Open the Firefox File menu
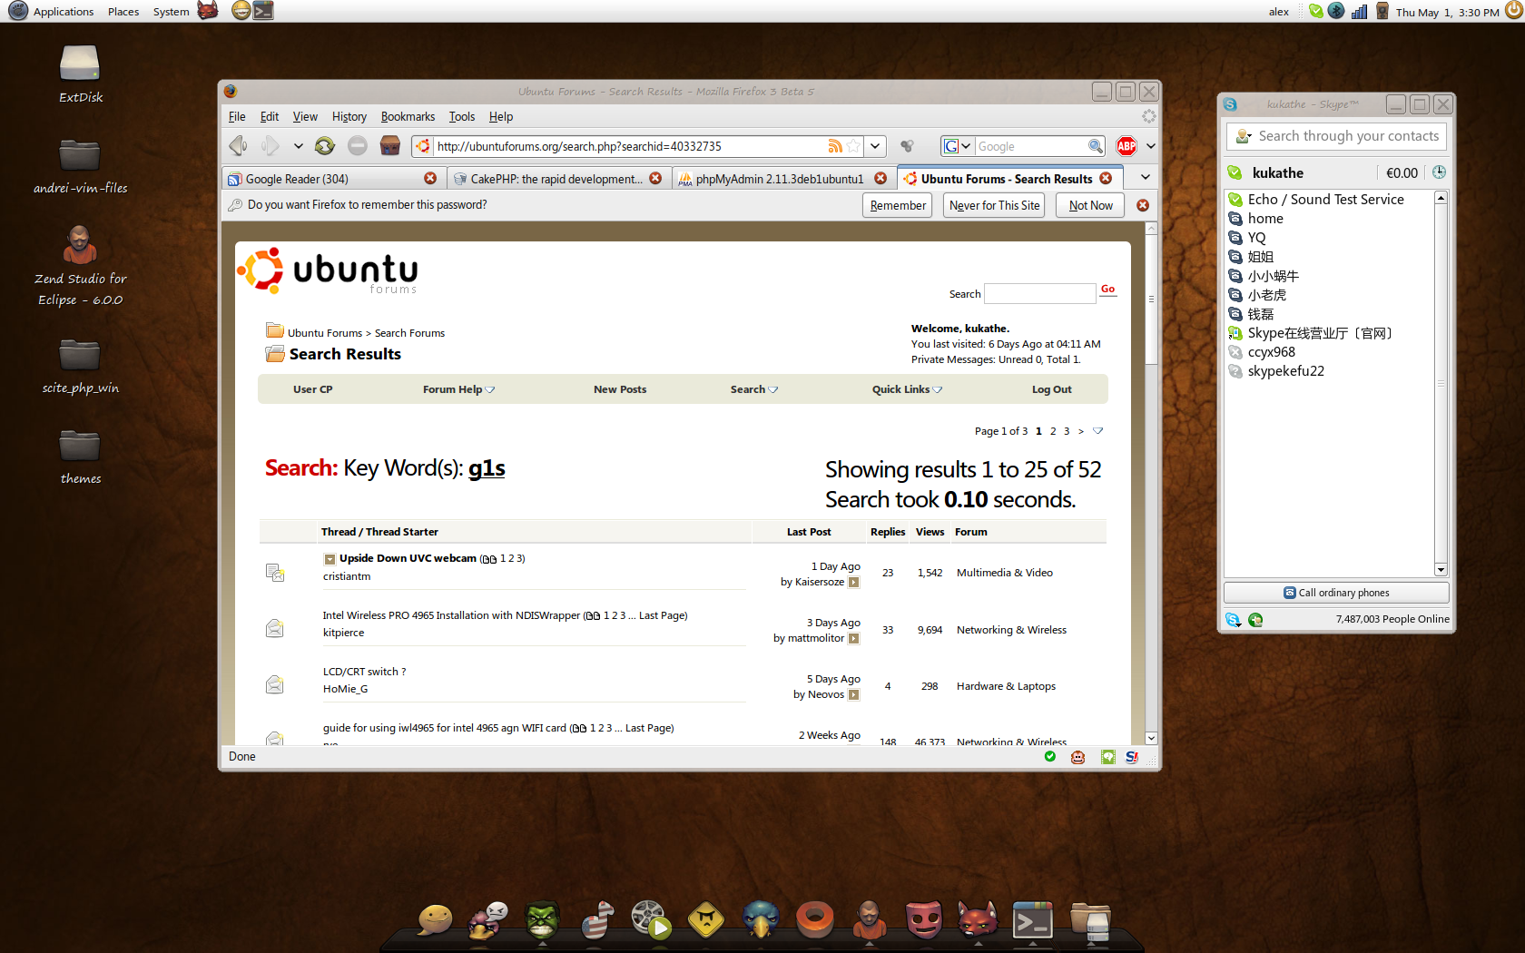The image size is (1525, 953). coord(237,116)
